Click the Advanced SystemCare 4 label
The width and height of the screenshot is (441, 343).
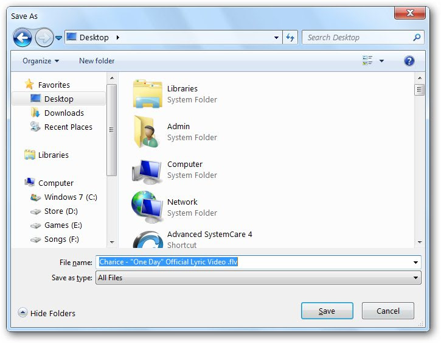tap(209, 235)
